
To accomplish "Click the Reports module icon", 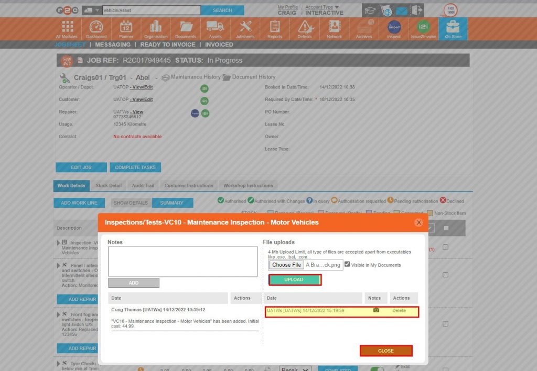I will coord(274,26).
